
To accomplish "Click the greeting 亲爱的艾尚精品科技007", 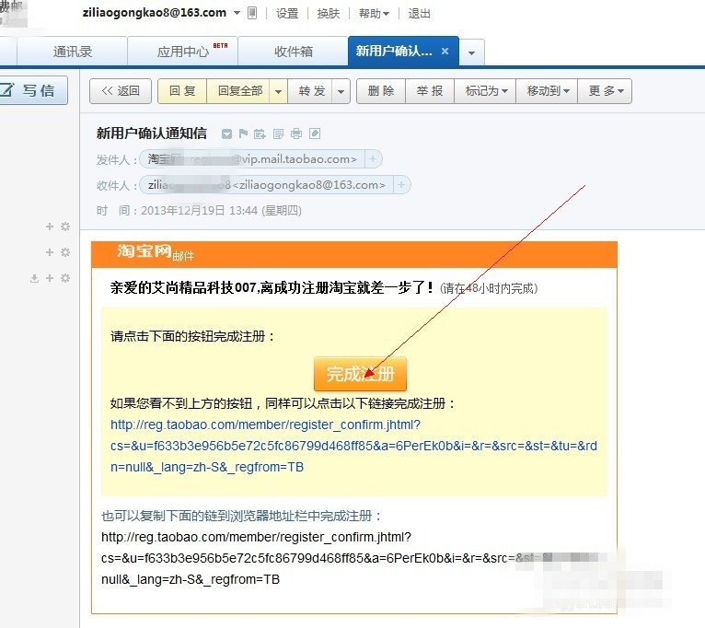I will pyautogui.click(x=183, y=287).
